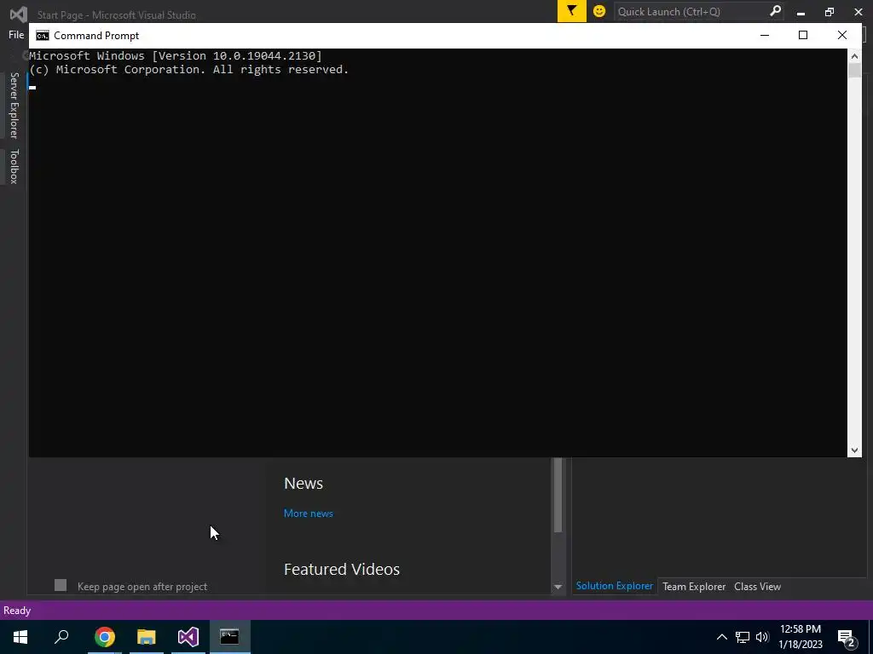Image resolution: width=873 pixels, height=654 pixels.
Task: Click the feedback smiley face icon
Action: tap(599, 11)
